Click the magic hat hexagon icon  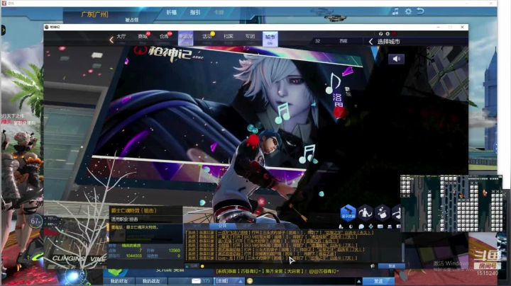pos(383,213)
